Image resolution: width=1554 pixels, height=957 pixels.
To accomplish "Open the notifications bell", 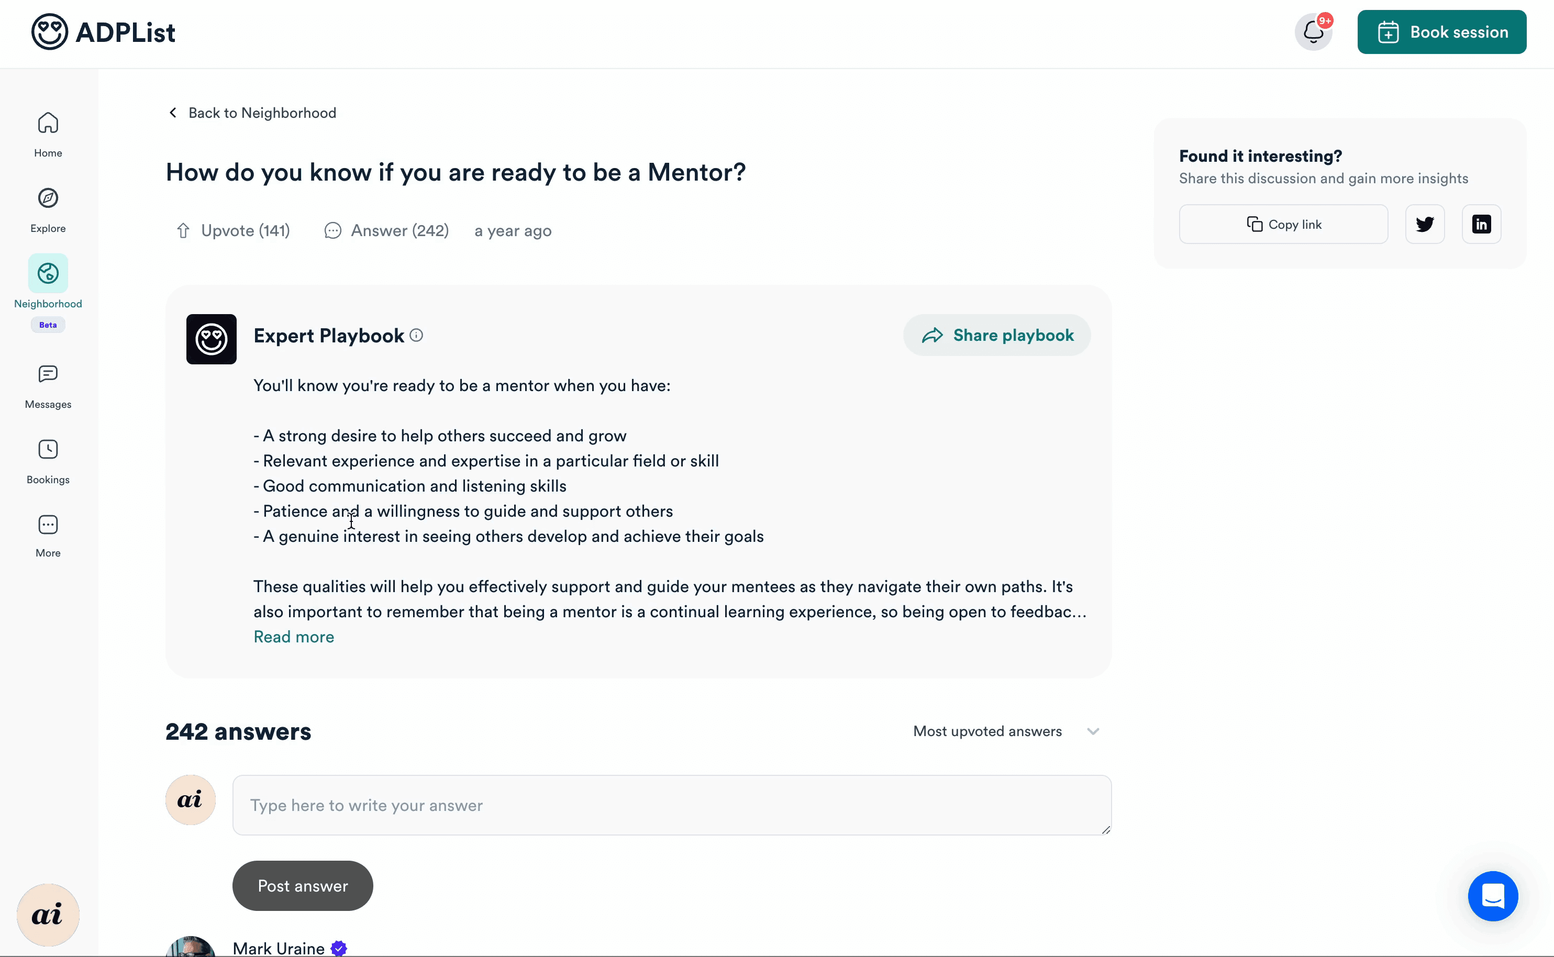I will [x=1313, y=31].
